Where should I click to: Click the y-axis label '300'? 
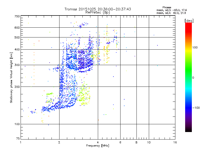coord(17,65)
